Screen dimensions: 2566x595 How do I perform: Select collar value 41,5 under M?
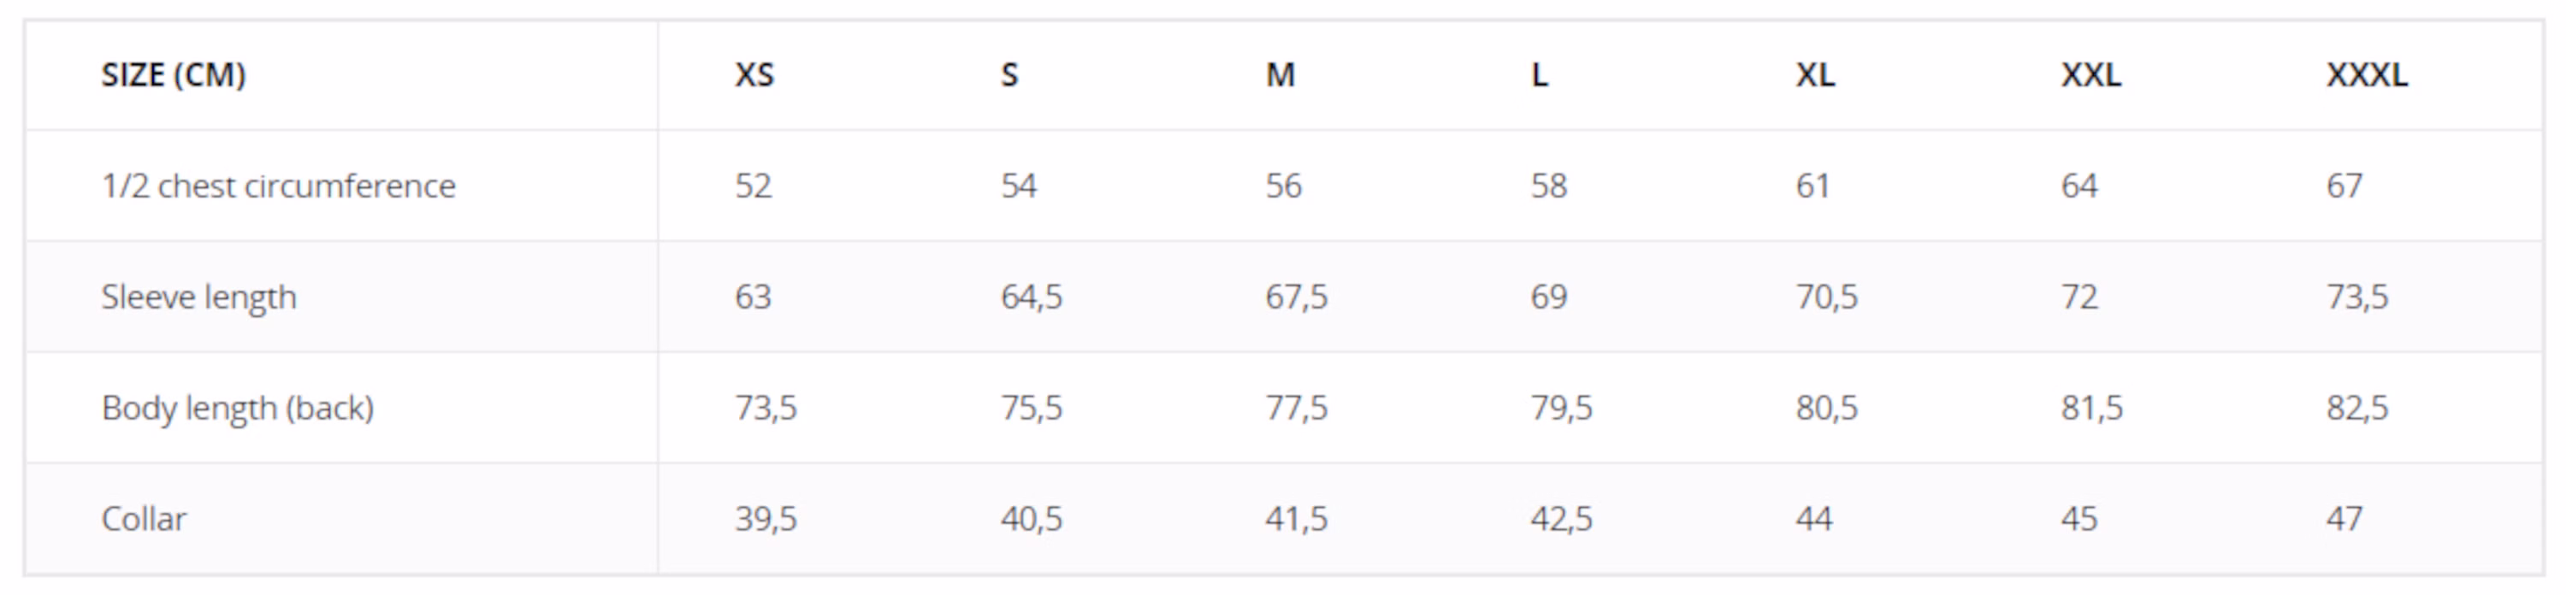pyautogui.click(x=1296, y=520)
